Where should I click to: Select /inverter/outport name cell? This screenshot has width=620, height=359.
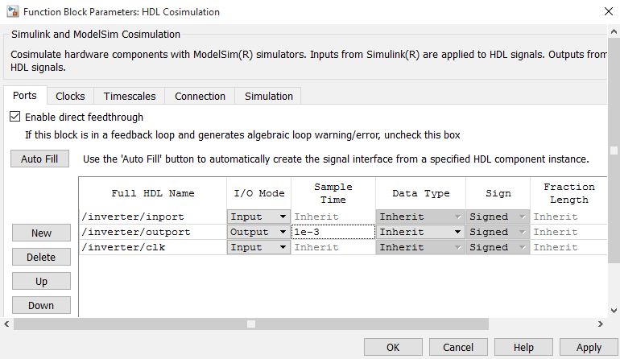coord(153,232)
